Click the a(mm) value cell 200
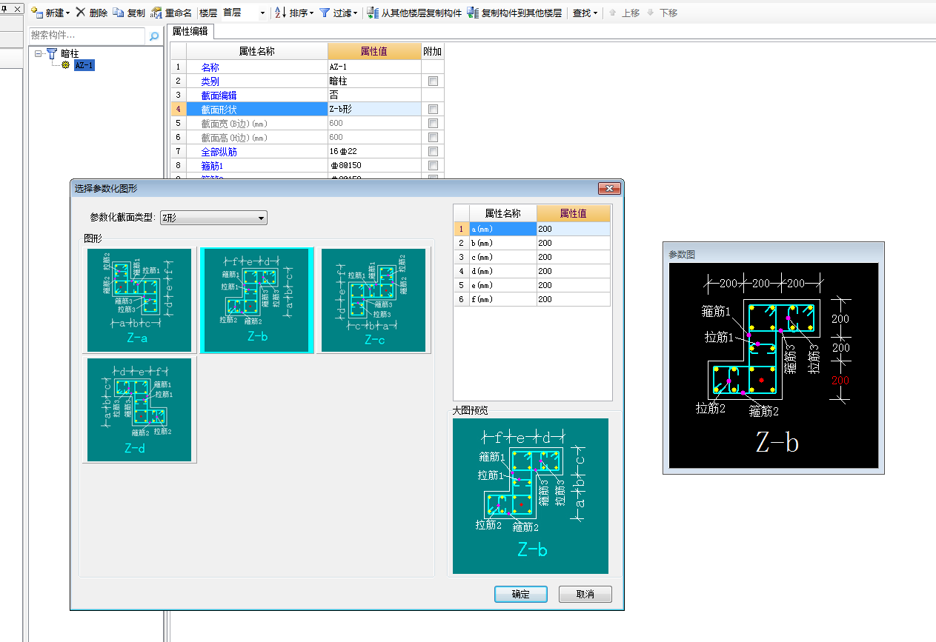 click(574, 229)
